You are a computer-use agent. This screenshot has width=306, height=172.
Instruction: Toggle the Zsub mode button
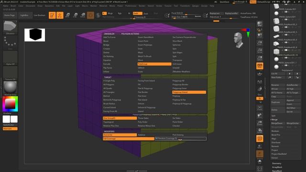146,14
